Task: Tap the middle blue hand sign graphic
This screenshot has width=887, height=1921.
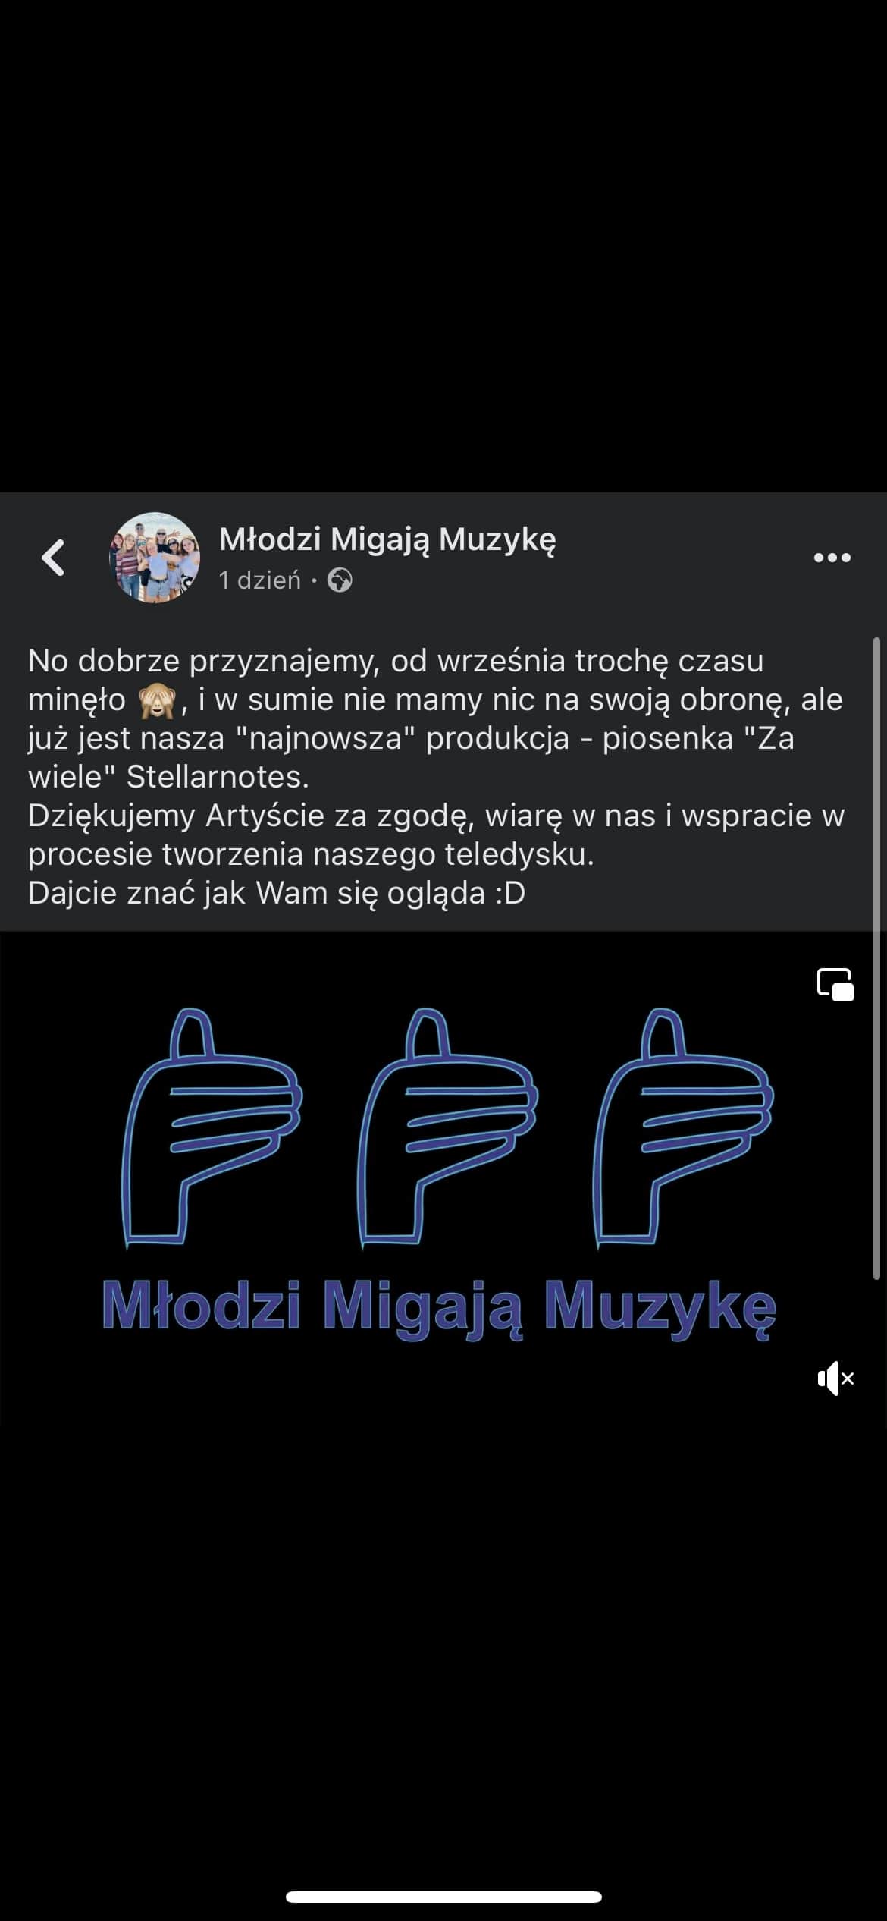Action: pyautogui.click(x=447, y=1127)
